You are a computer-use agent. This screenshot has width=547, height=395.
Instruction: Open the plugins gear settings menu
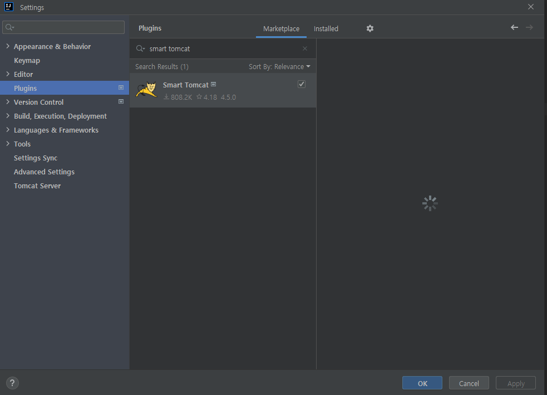(370, 28)
